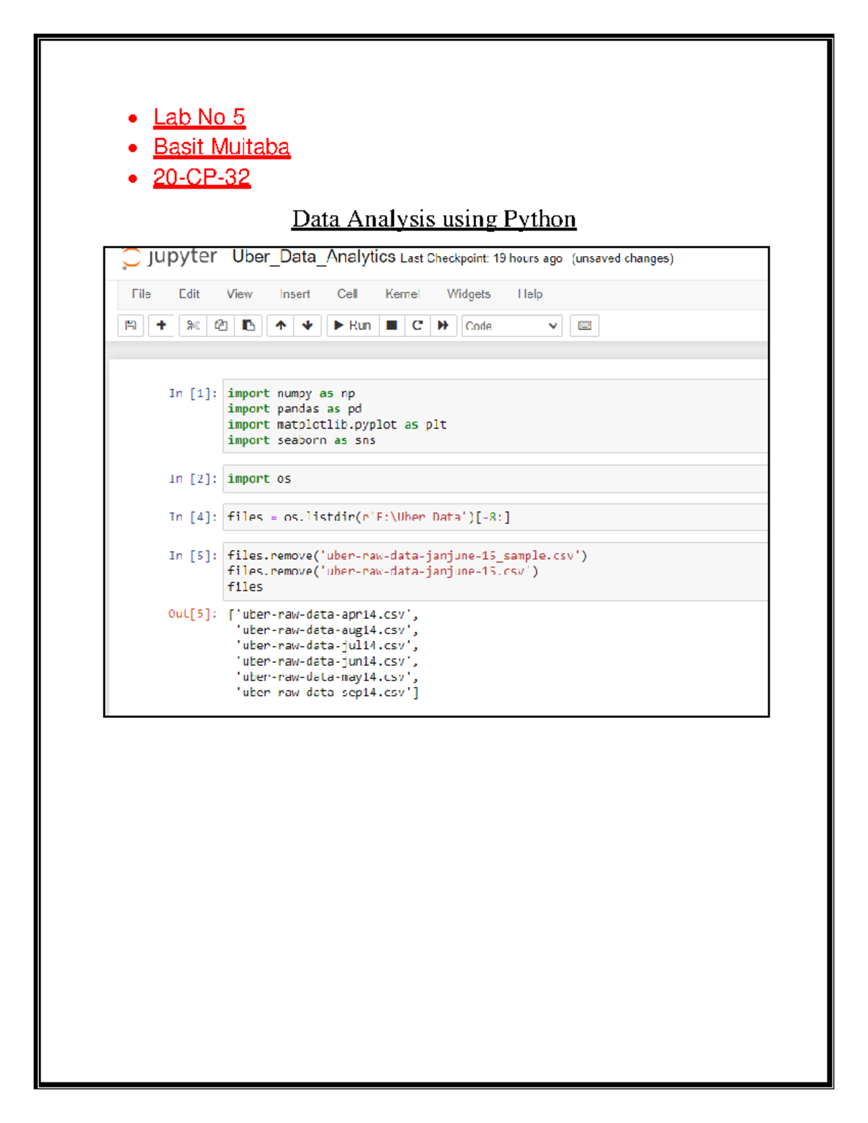The width and height of the screenshot is (868, 1123).
Task: Open the Kernel menu
Action: coord(401,294)
